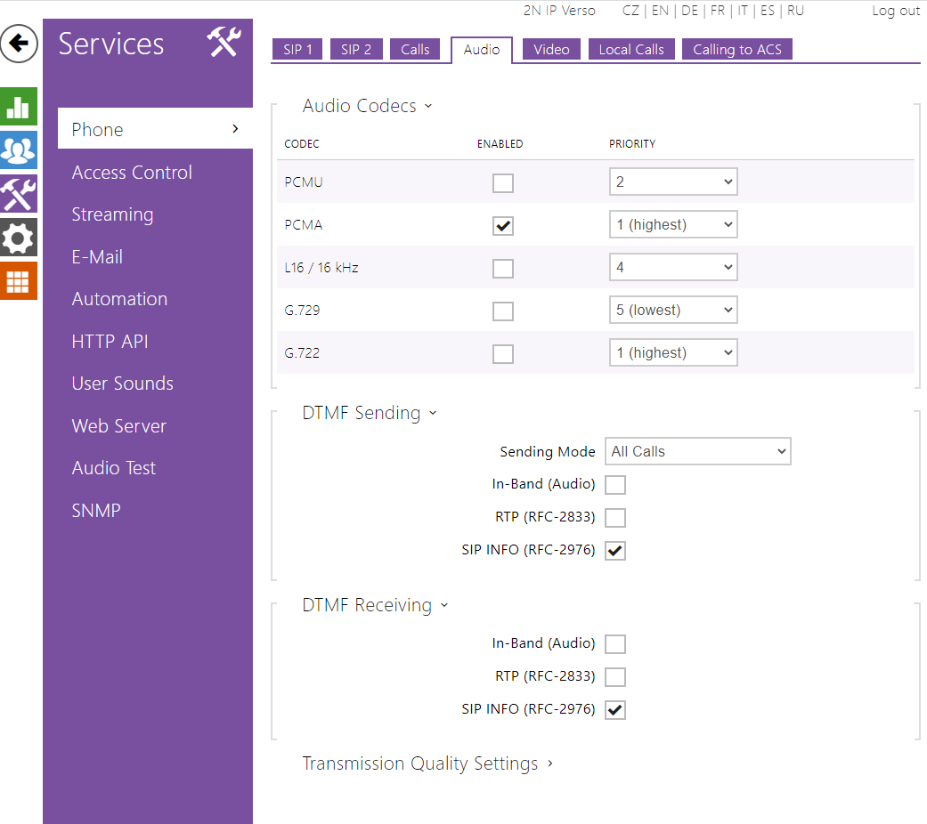Open the gear System settings icon
Viewport: 927px width, 824px height.
coord(19,238)
